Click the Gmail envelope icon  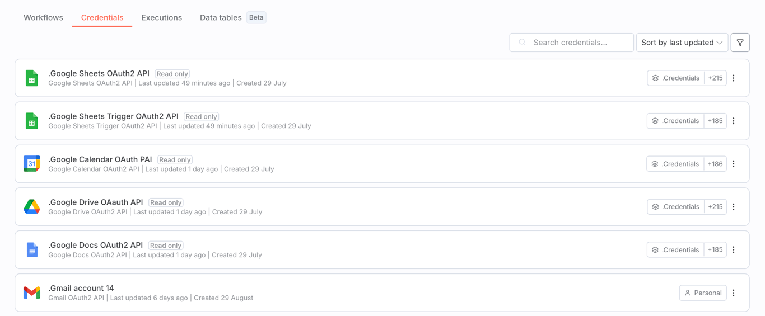tap(32, 293)
